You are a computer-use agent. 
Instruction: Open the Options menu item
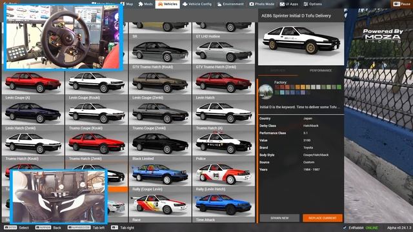tap(312, 4)
